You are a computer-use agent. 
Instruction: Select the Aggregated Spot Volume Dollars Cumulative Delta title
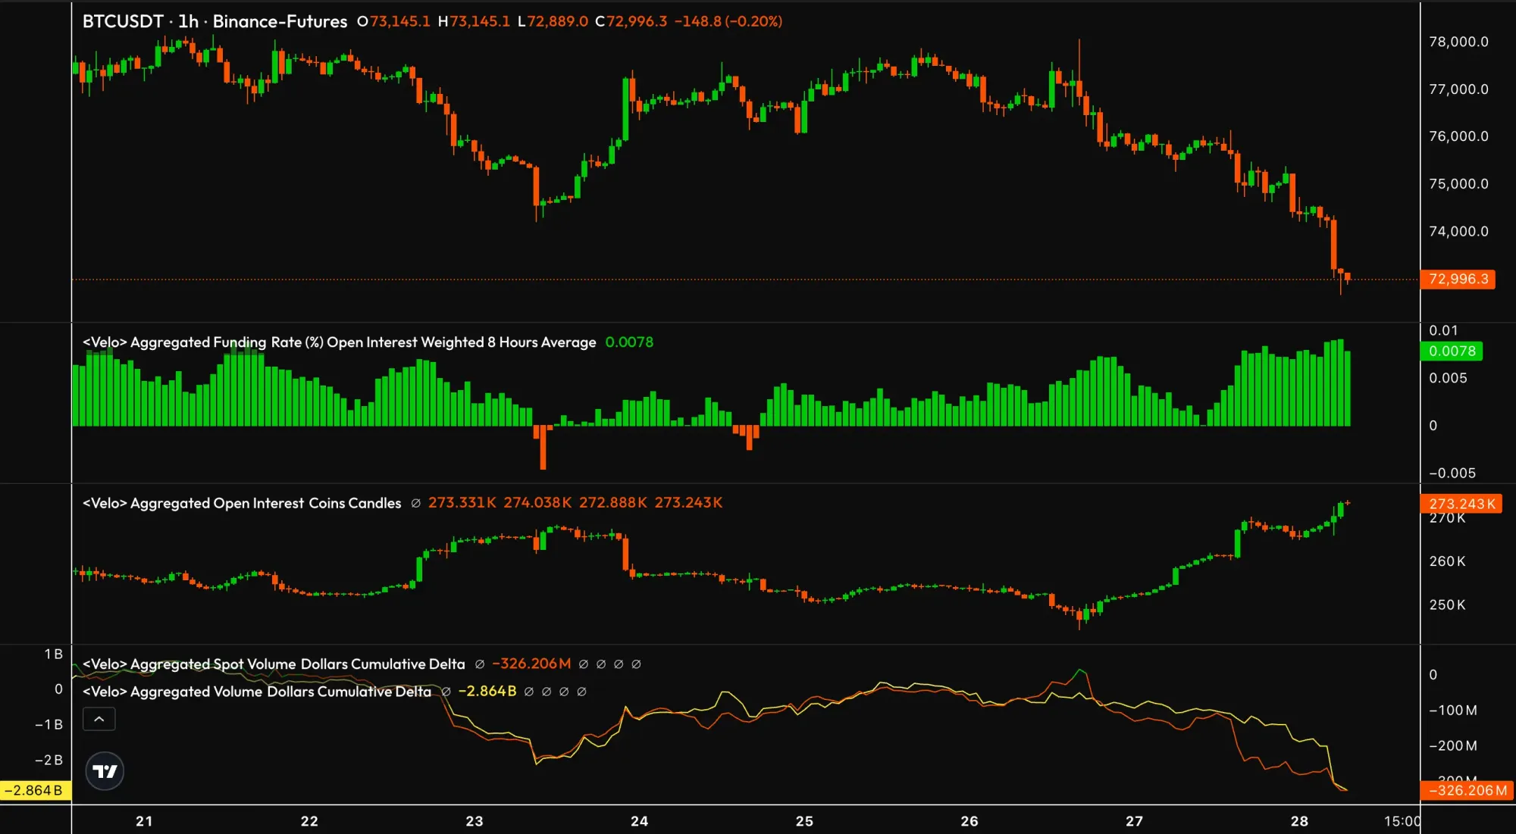click(x=274, y=664)
